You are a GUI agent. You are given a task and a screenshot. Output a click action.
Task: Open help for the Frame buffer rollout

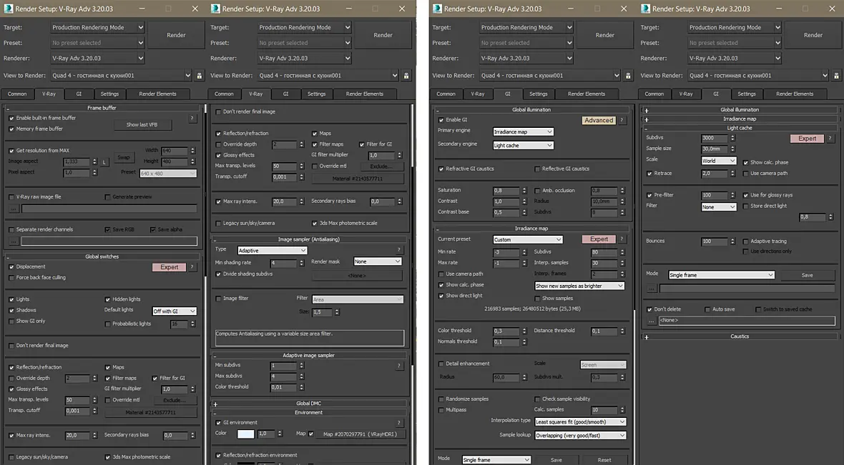coord(192,119)
